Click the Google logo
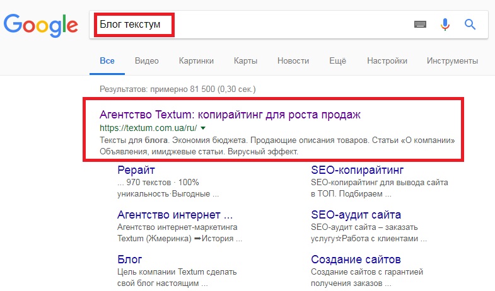Viewport: 495px width, 291px height. (41, 26)
